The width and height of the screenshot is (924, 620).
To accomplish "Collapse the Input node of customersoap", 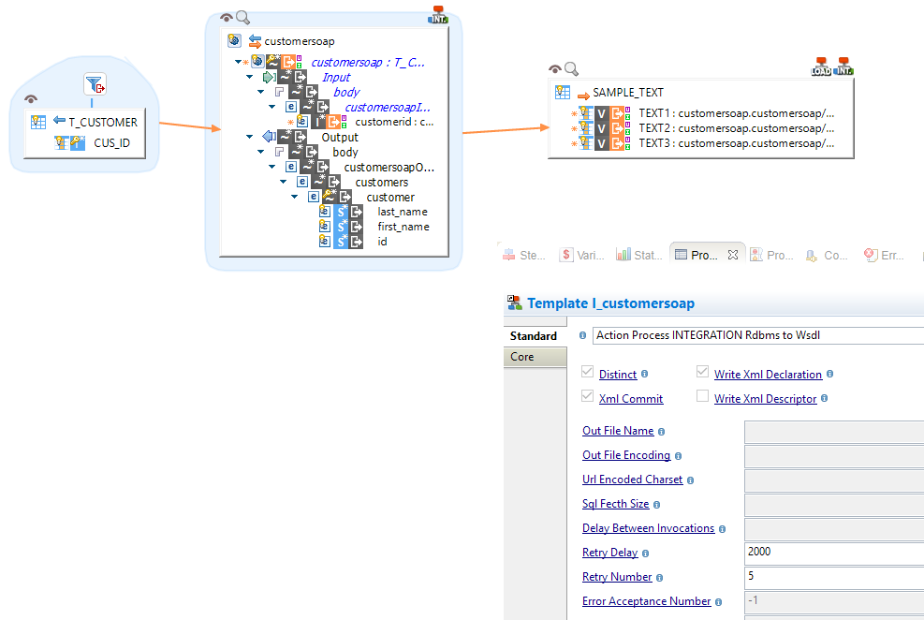I will (x=249, y=77).
